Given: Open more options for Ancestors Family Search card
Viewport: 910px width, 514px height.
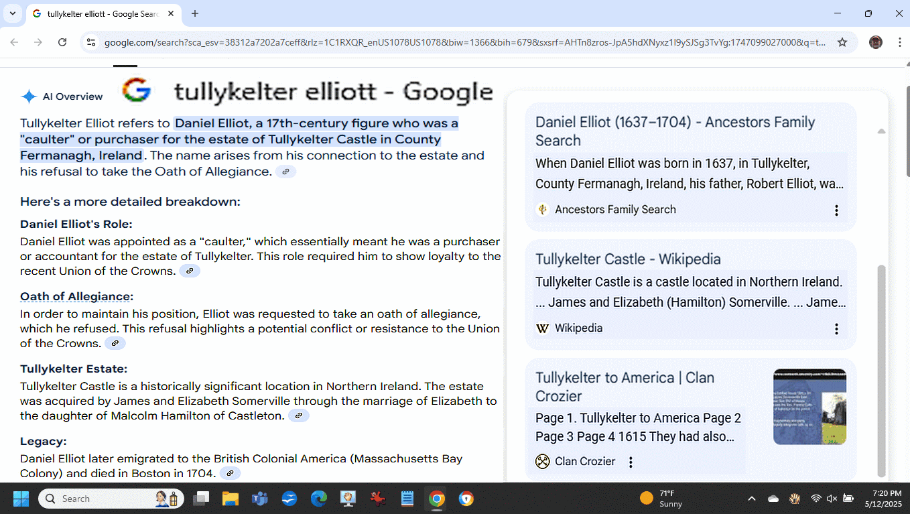Looking at the screenshot, I should pyautogui.click(x=836, y=210).
